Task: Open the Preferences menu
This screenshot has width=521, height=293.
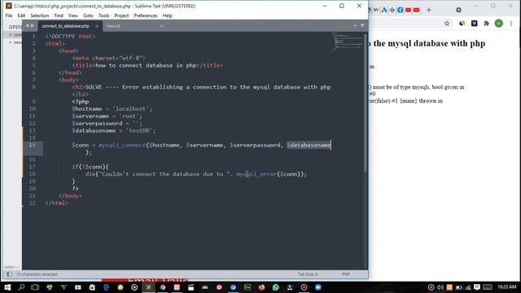Action: 146,15
